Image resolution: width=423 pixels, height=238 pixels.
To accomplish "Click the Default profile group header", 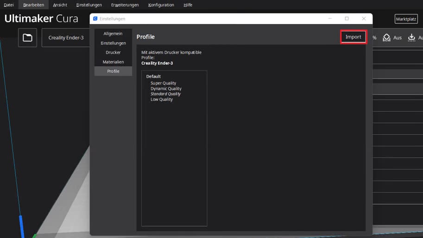I will pos(153,76).
